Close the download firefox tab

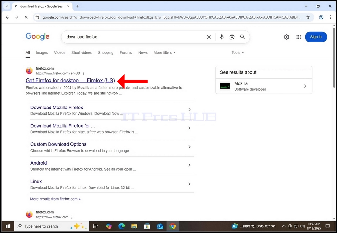[68, 6]
